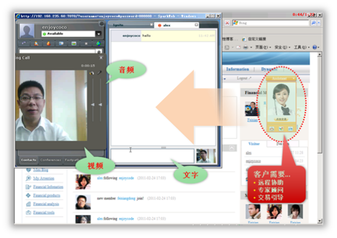
Task: Click the blue help icon in browser toolbar
Action: coord(314,47)
